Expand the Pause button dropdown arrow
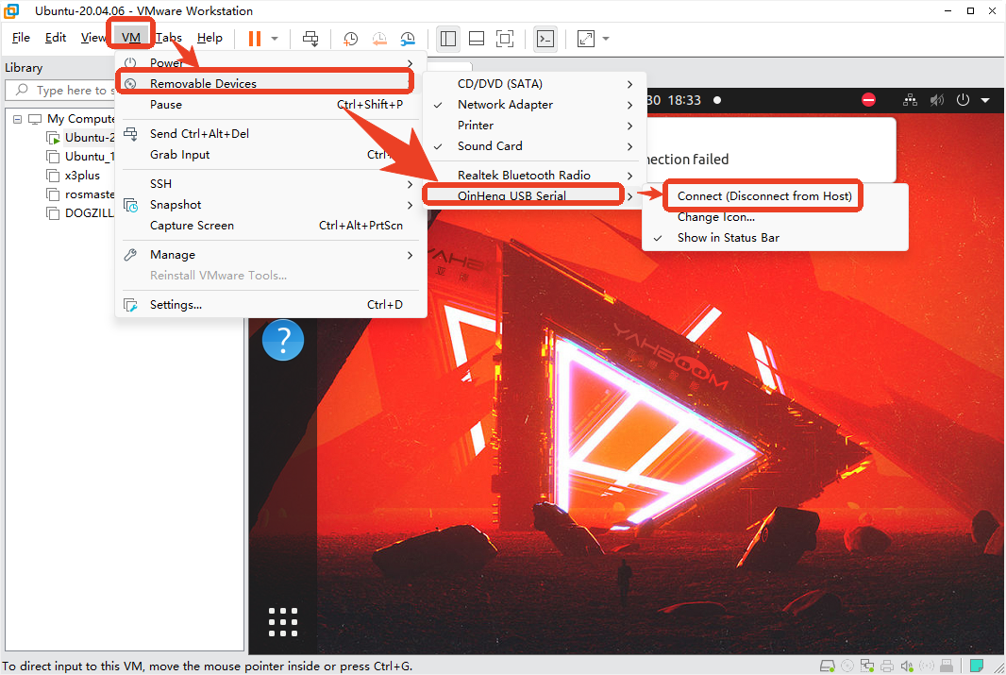The height and width of the screenshot is (675, 1006). pyautogui.click(x=275, y=39)
